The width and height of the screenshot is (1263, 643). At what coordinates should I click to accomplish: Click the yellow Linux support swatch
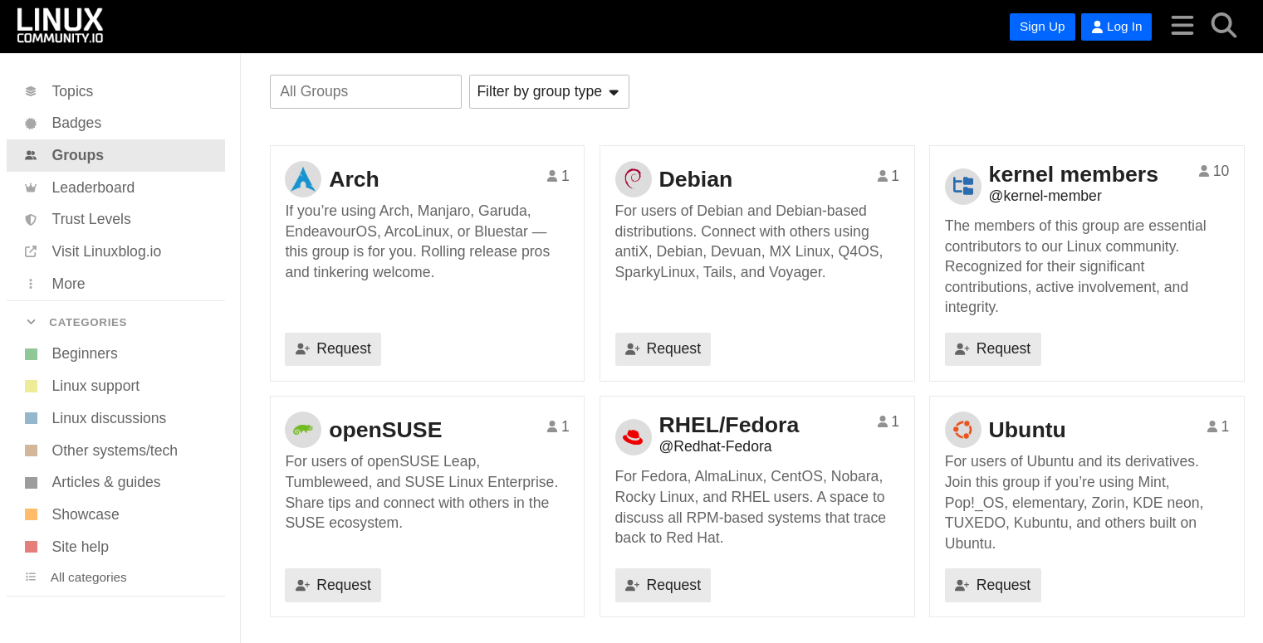point(31,386)
